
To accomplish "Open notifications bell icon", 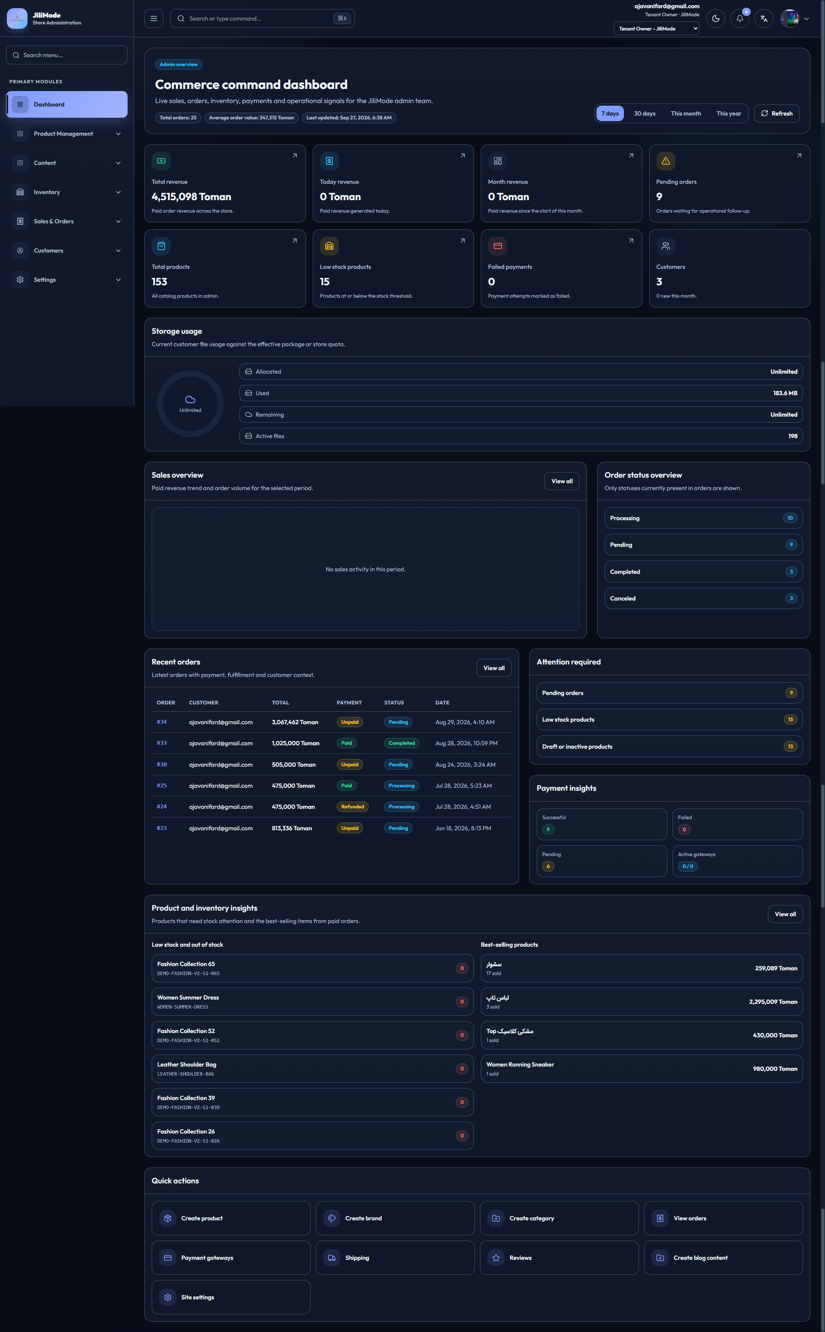I will tap(739, 18).
